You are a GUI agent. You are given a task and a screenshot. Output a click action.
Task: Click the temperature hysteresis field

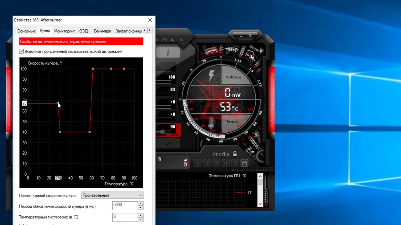125,217
